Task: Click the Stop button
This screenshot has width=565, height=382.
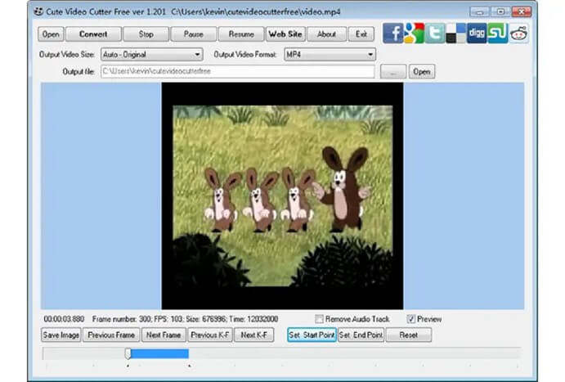Action: (x=146, y=34)
